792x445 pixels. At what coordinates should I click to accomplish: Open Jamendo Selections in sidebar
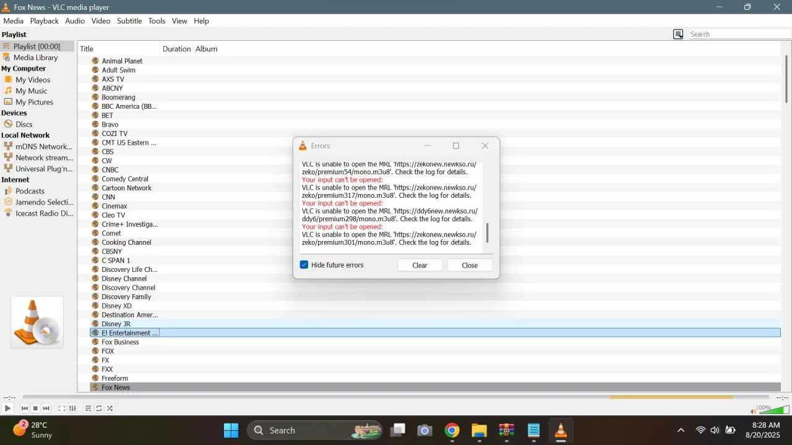click(x=37, y=202)
